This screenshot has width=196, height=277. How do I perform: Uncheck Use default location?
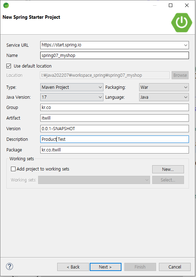(8, 66)
